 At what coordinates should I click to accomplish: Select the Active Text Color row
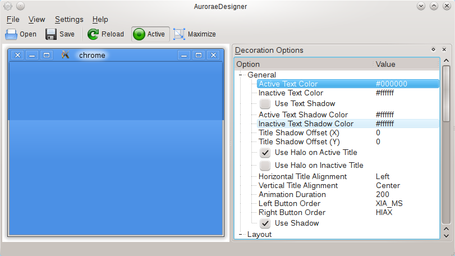point(348,84)
